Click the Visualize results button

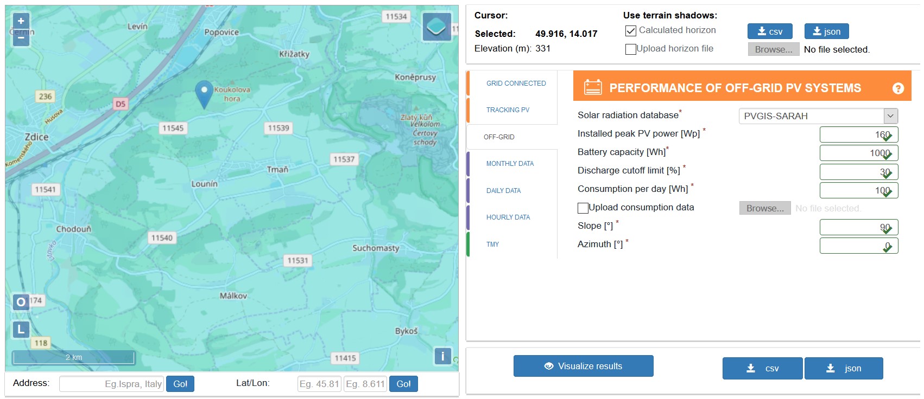pyautogui.click(x=583, y=366)
